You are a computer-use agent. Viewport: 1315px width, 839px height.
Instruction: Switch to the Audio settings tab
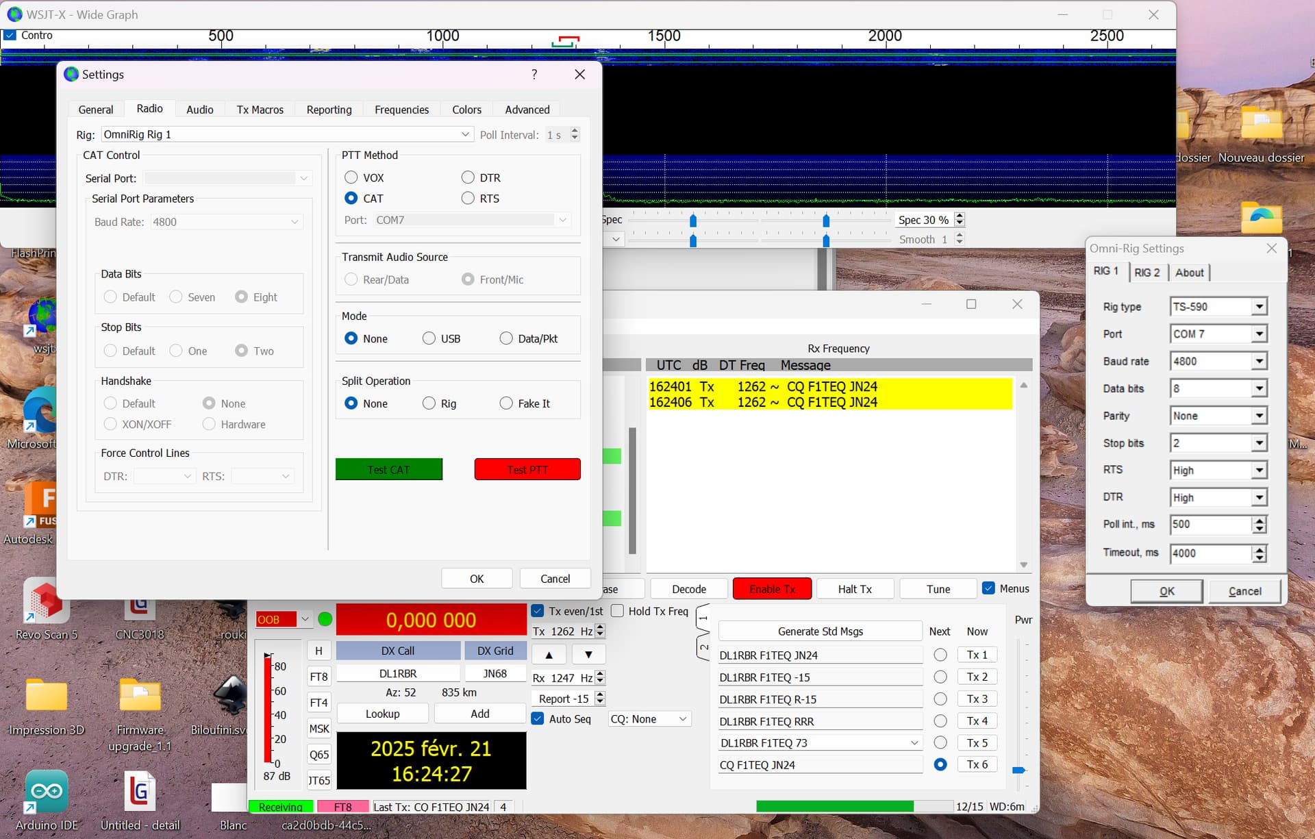tap(200, 110)
